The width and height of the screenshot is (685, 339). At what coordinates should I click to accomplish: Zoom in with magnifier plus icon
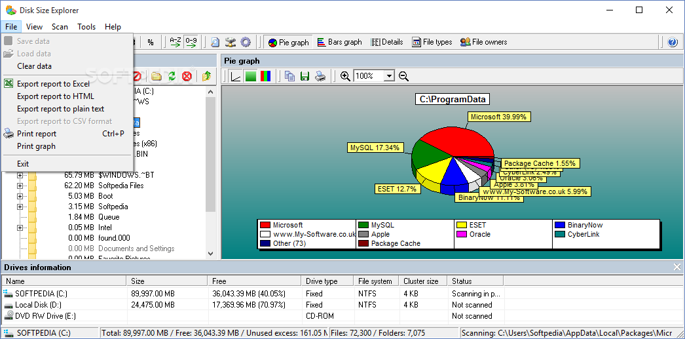[x=346, y=76]
